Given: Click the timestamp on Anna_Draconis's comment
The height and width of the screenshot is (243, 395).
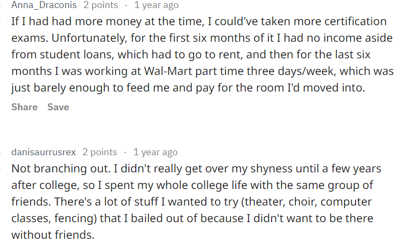Looking at the screenshot, I should pyautogui.click(x=156, y=5).
